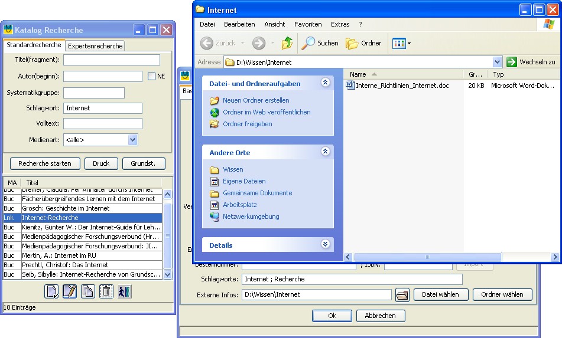Click the exit running-man icon
This screenshot has height=338, width=562.
[125, 291]
